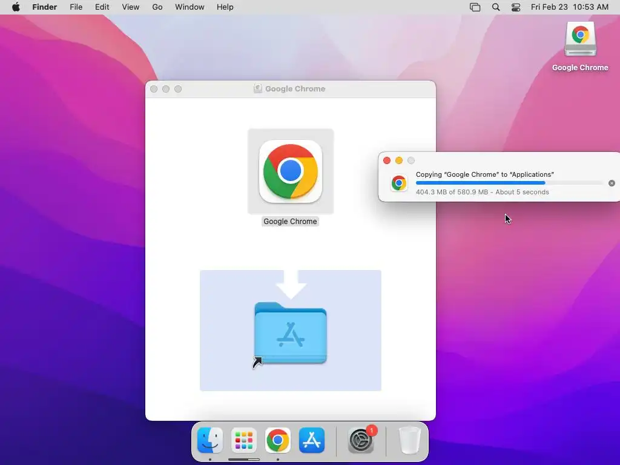Viewport: 620px width, 465px height.
Task: Open Launchpad from the Dock
Action: pyautogui.click(x=244, y=440)
